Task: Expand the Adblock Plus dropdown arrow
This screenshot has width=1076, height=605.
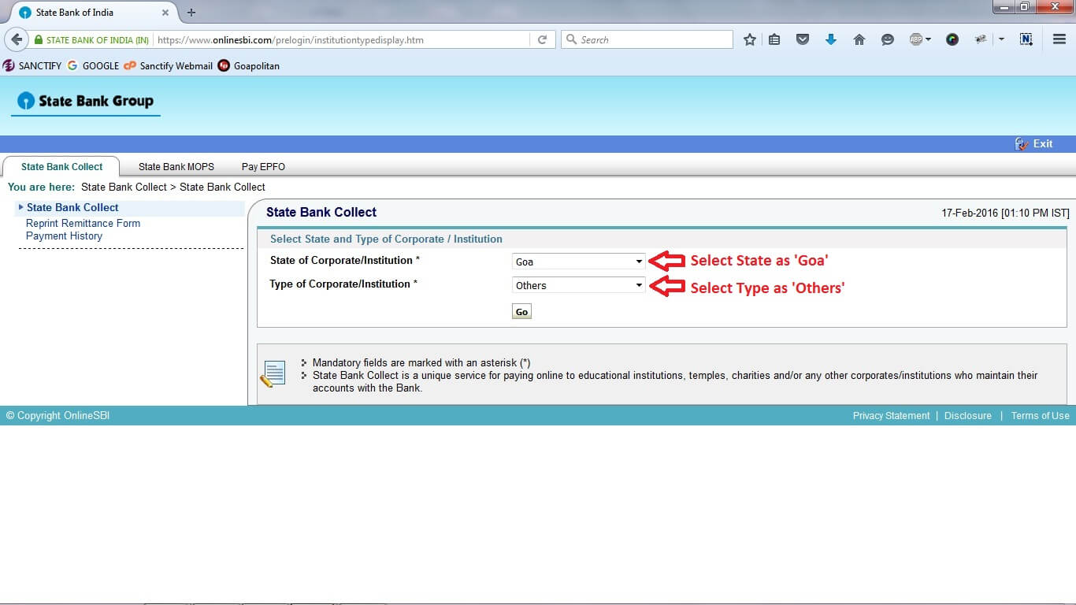Action: (928, 39)
